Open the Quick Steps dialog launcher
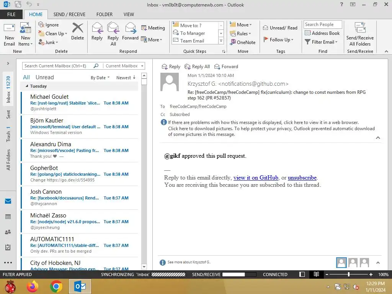392x294 pixels. tap(224, 52)
